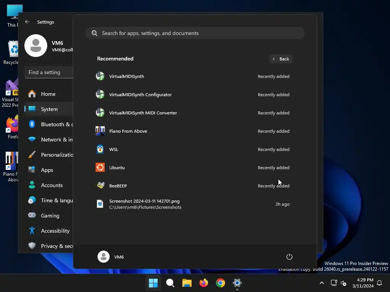Click the "2h ago" screenshot timestamp

282,204
